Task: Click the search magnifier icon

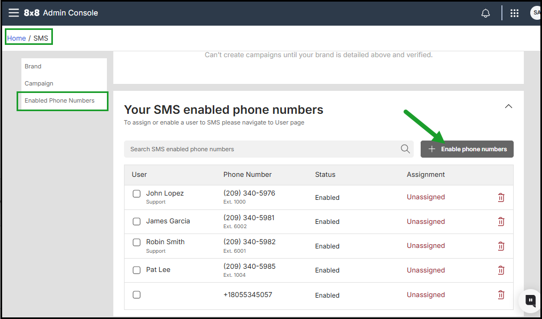Action: [x=405, y=149]
